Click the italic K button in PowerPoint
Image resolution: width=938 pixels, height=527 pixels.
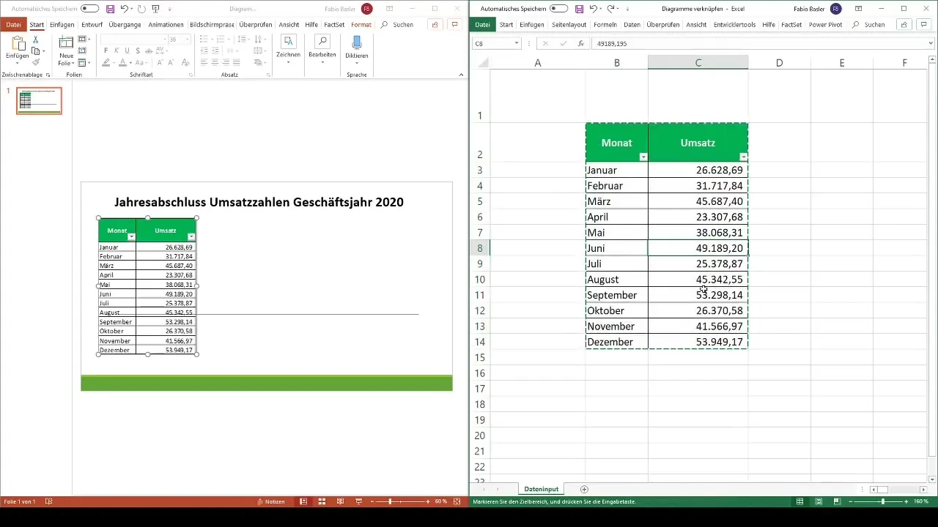pos(117,51)
